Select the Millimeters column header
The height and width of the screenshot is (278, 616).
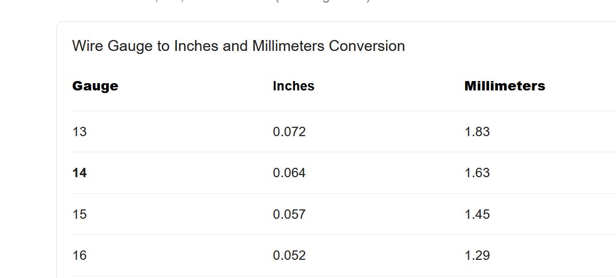(505, 86)
